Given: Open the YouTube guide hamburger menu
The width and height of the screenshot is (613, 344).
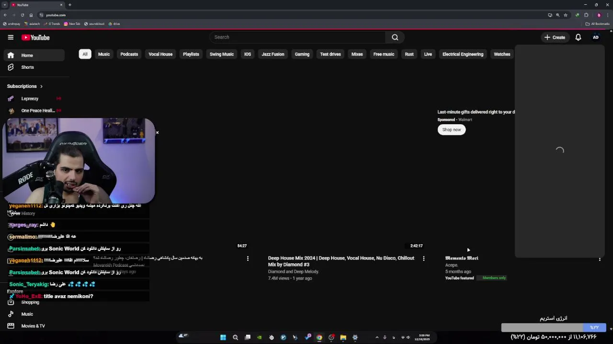Looking at the screenshot, I should (x=11, y=37).
